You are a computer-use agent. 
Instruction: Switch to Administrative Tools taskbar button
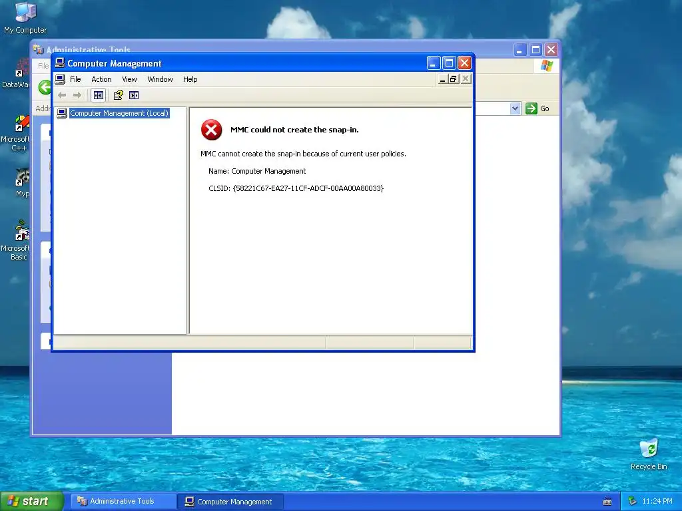click(123, 501)
